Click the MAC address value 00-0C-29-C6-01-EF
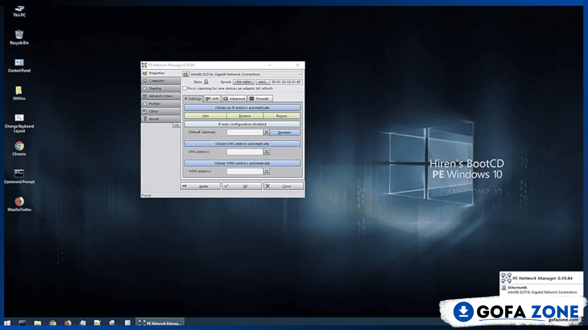The width and height of the screenshot is (588, 330). tap(286, 82)
